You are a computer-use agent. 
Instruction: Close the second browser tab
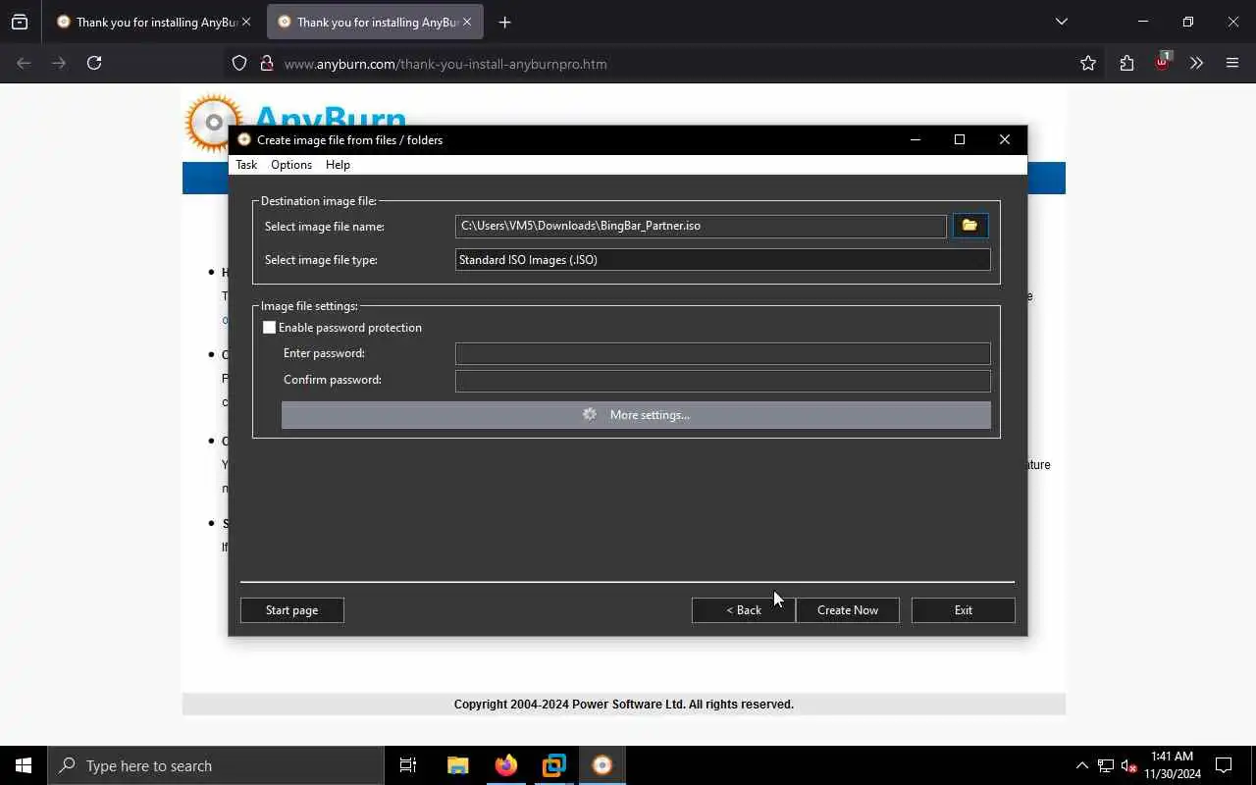[x=467, y=22]
